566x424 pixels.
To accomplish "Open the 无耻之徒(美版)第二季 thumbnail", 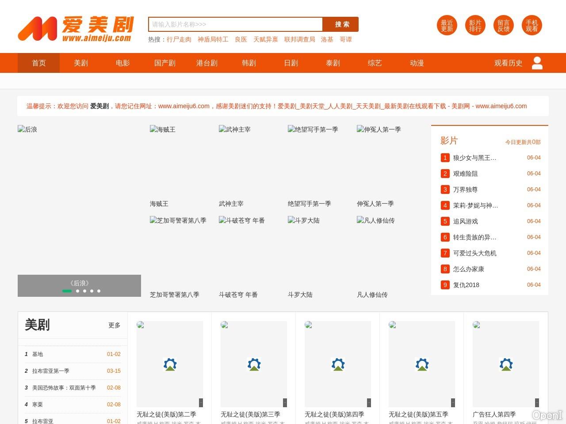I will tap(170, 364).
